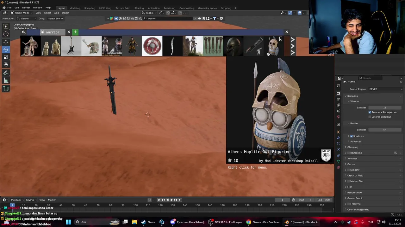Expand the Depth of Field panel
405x227 pixels.
click(355, 176)
